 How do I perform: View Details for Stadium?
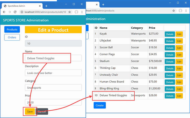tap(170, 62)
